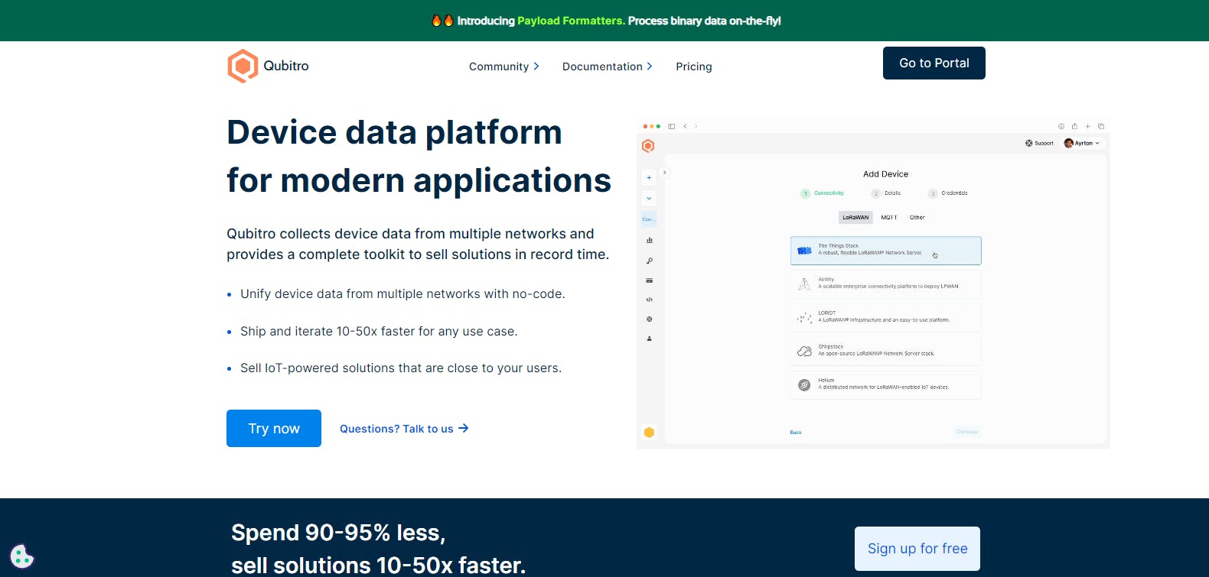
Task: Select the MQTT tab in demo
Action: click(888, 217)
